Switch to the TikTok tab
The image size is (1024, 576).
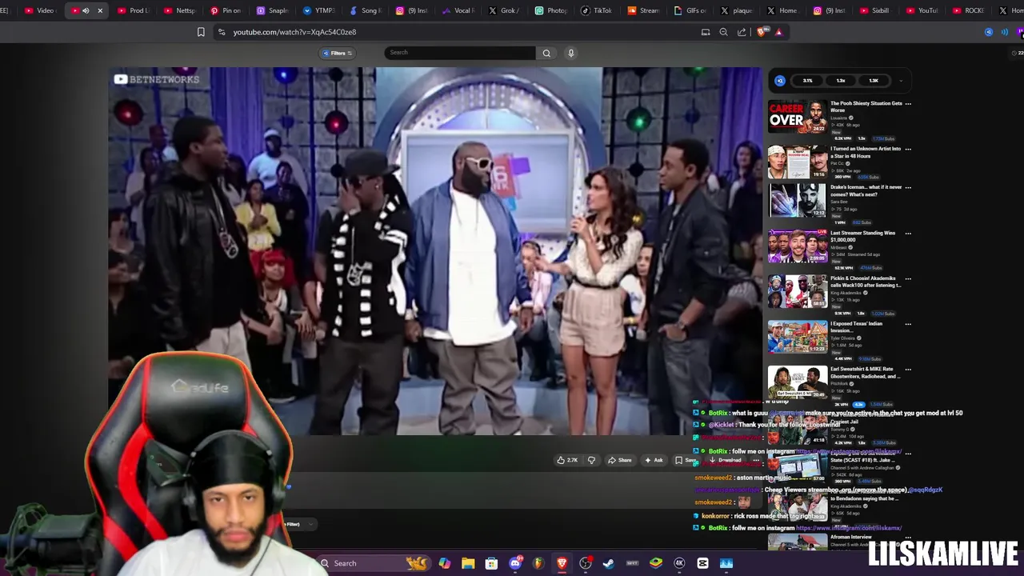pyautogui.click(x=596, y=10)
